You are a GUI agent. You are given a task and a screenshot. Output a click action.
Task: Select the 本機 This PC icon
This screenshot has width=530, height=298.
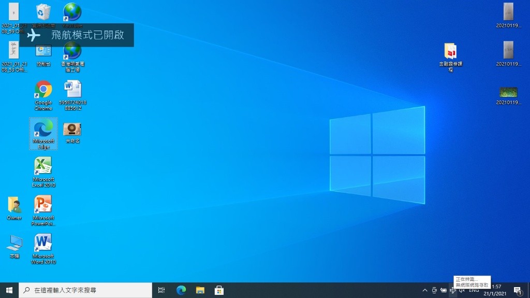(14, 247)
